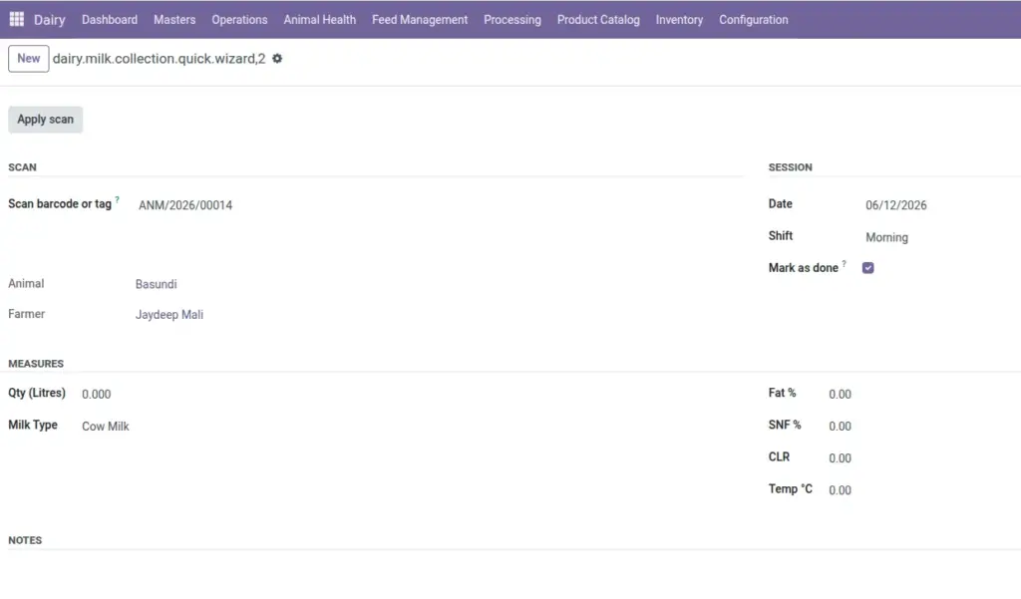The image size is (1021, 599).
Task: Toggle the Mark as done checkbox
Action: click(868, 267)
